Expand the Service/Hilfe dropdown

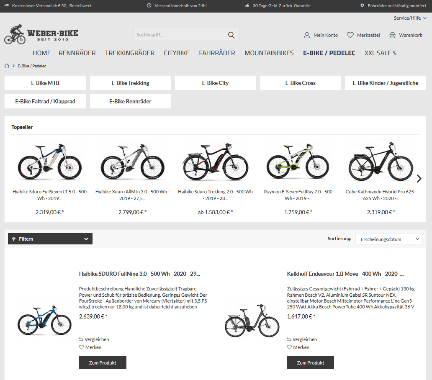(x=410, y=18)
